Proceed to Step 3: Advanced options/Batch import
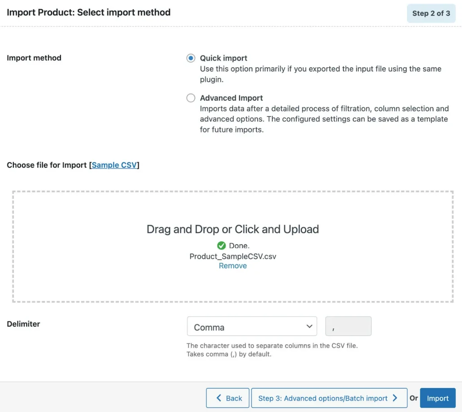 (329, 398)
